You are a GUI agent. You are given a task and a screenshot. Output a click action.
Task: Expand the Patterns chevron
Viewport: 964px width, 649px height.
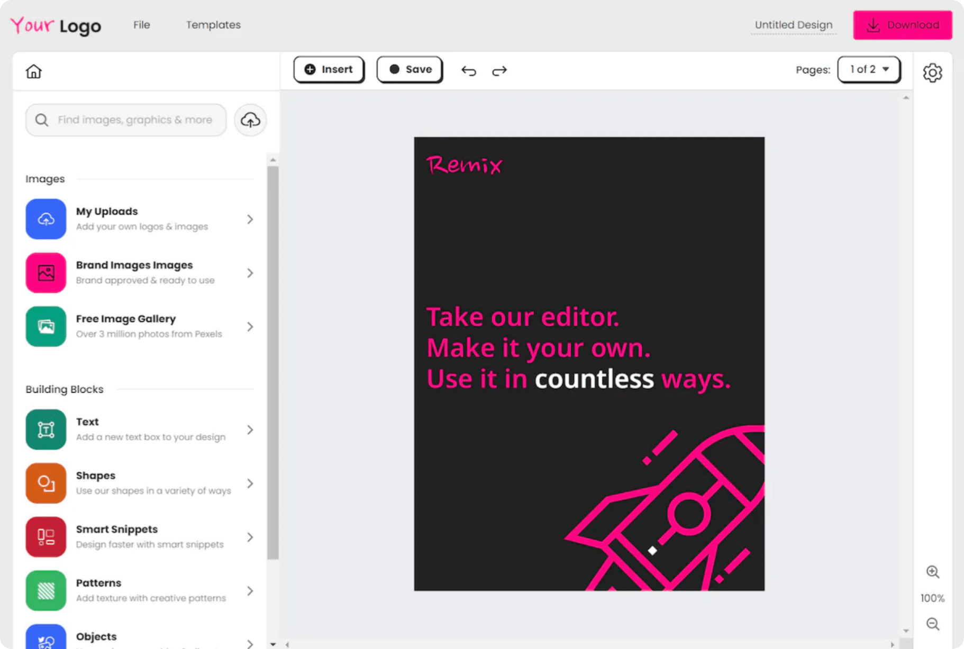250,591
